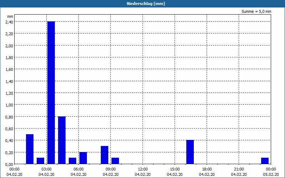Click the 1,20 y-axis value
This screenshot has width=285, height=178.
pyautogui.click(x=9, y=93)
